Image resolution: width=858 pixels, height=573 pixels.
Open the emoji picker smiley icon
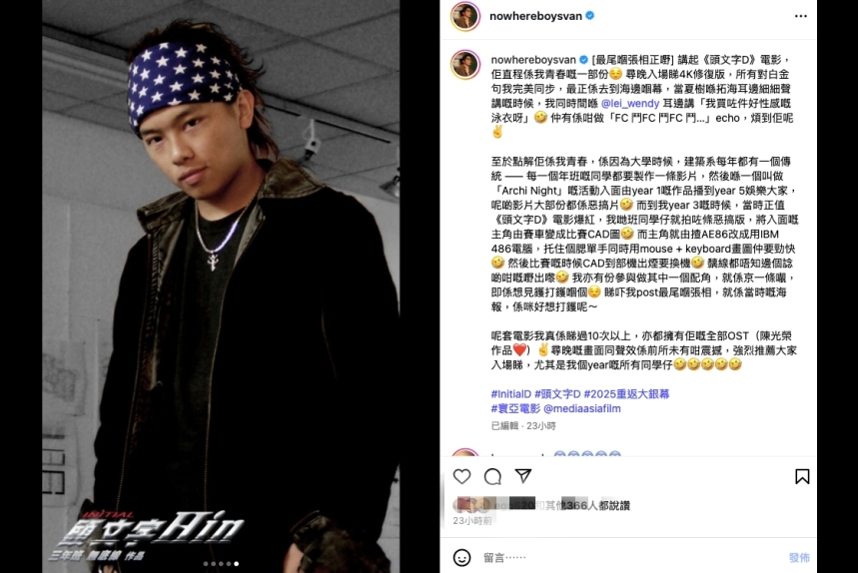[x=461, y=557]
